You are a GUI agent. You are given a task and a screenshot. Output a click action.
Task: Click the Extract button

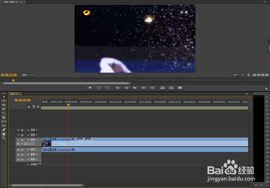[171, 88]
